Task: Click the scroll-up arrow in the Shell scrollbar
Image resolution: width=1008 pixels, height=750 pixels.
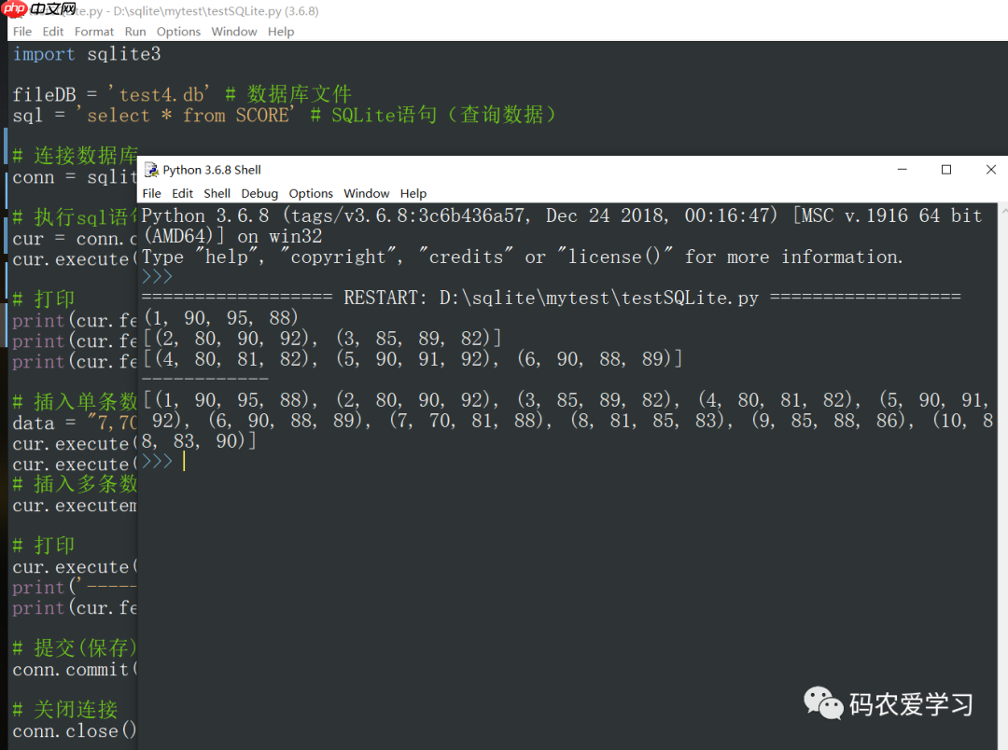Action: point(1003,210)
